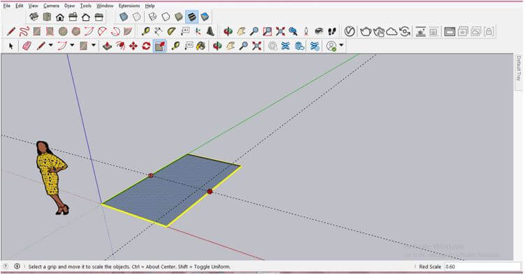Open the V-Ray Asset Editor icon

click(x=350, y=31)
